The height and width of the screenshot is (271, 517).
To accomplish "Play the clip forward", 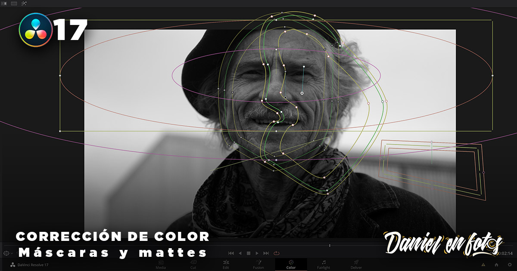I will (257, 253).
